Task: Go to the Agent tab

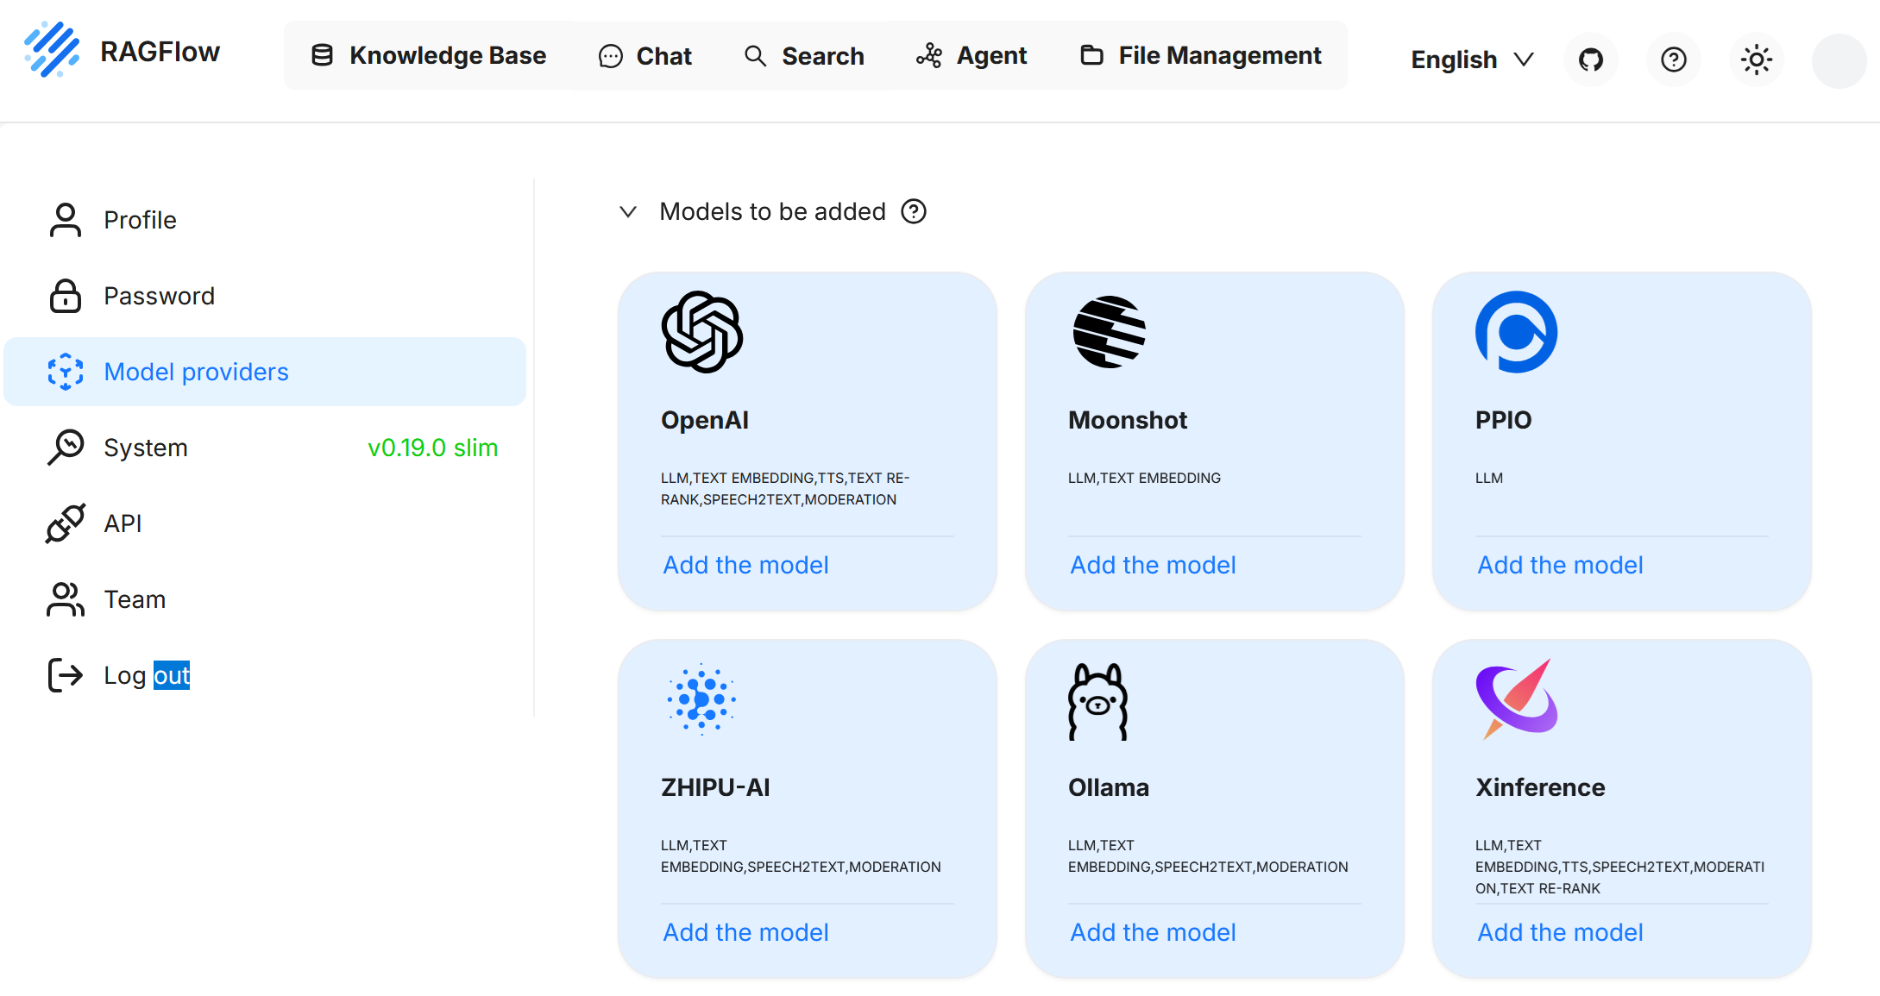Action: coord(971,56)
